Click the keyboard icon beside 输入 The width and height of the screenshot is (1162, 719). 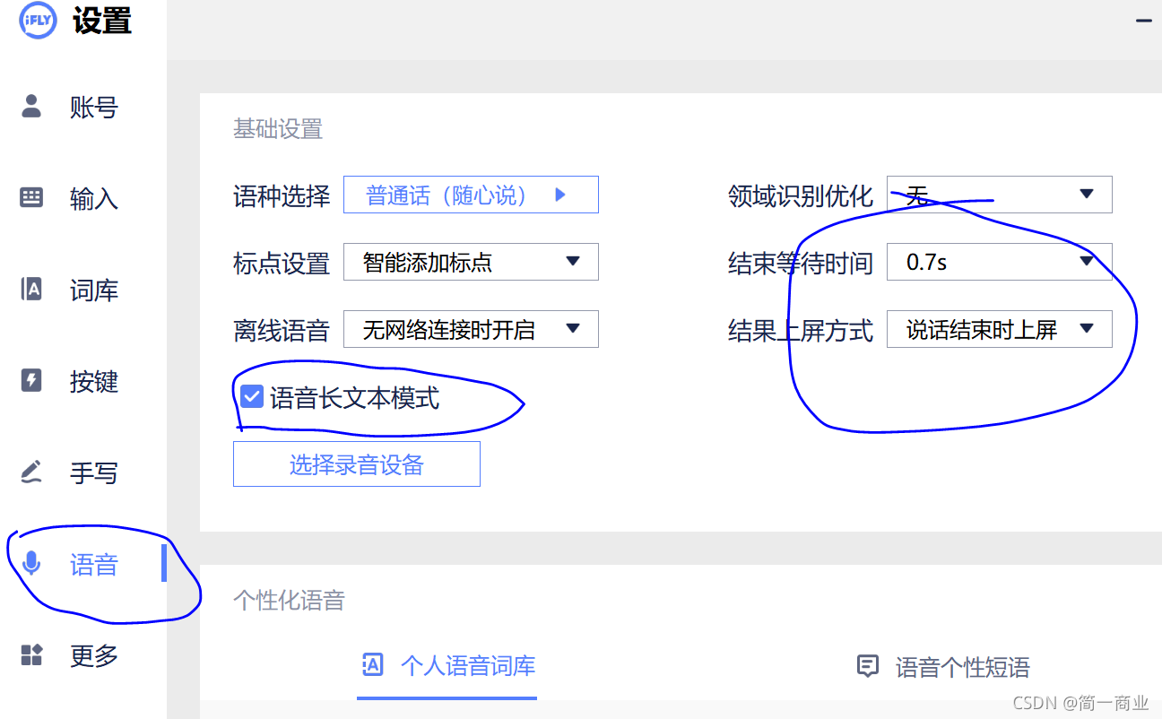point(31,197)
